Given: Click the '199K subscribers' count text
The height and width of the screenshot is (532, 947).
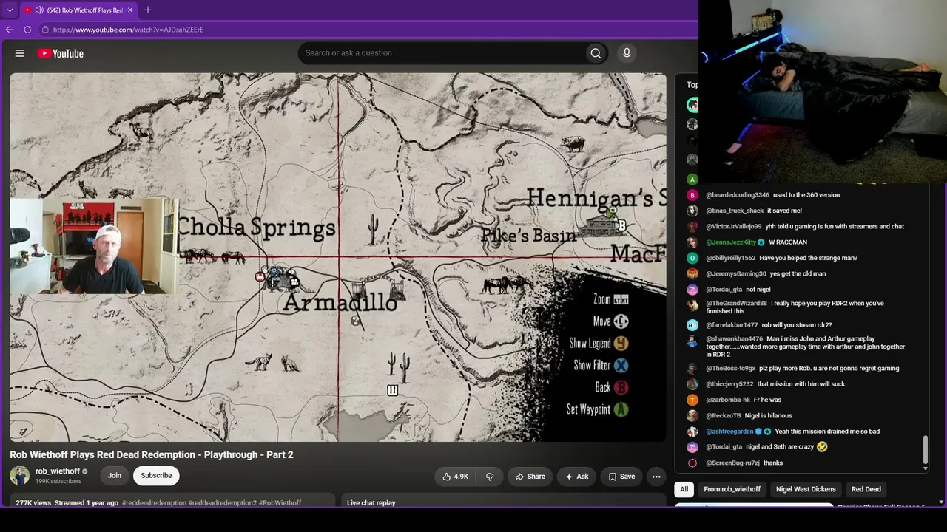Looking at the screenshot, I should (x=58, y=481).
